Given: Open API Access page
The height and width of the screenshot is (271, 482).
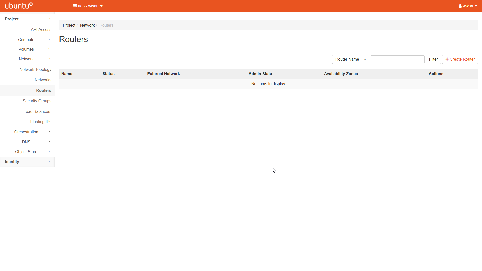Looking at the screenshot, I should tap(41, 29).
